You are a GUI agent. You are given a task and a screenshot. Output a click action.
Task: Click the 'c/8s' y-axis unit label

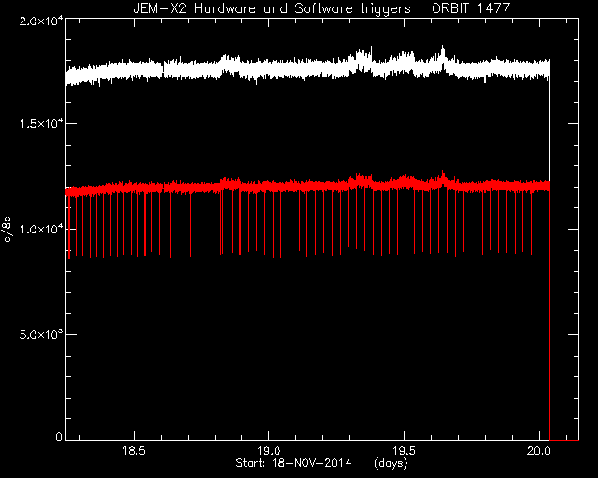[x=7, y=229]
